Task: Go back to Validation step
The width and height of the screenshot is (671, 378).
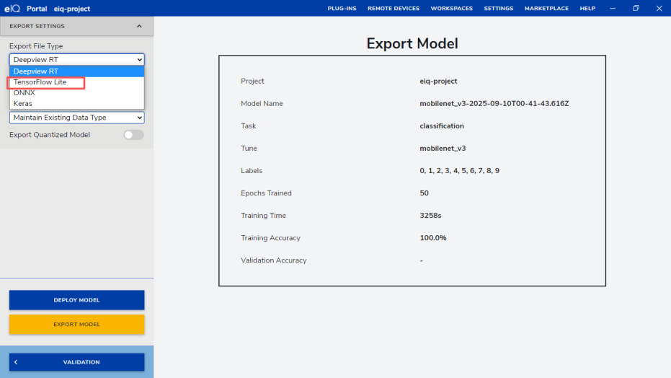Action: coord(81,362)
